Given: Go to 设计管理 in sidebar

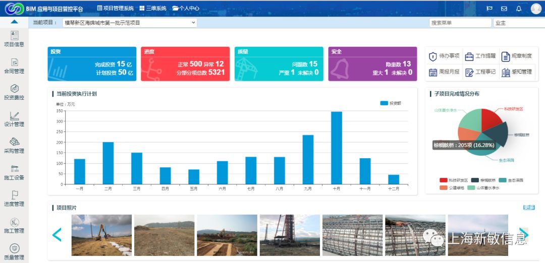Looking at the screenshot, I should point(14,118).
